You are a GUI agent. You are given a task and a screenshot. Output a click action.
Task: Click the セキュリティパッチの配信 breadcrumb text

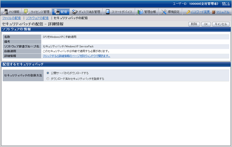[71, 18]
